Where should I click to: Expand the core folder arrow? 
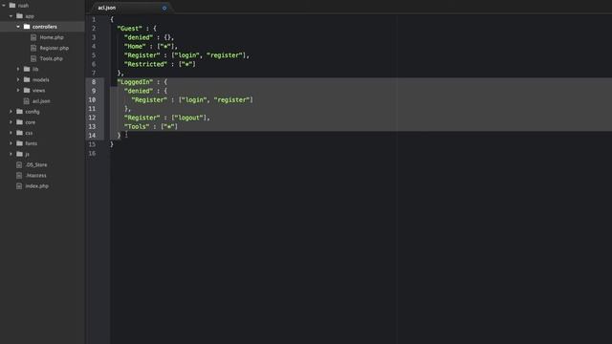[11, 122]
